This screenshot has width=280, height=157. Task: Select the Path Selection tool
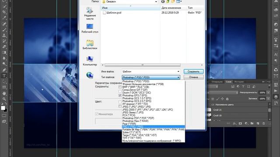4,82
